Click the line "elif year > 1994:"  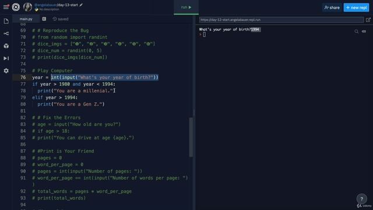[55, 97]
